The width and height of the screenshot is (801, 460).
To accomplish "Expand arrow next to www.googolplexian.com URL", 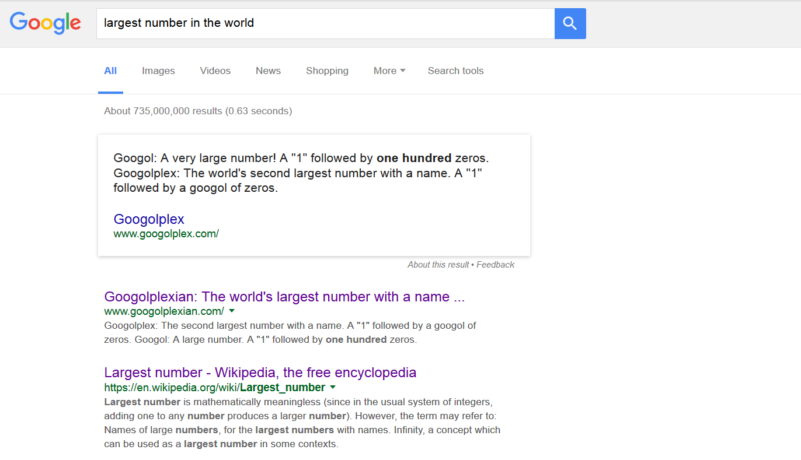I will click(232, 311).
